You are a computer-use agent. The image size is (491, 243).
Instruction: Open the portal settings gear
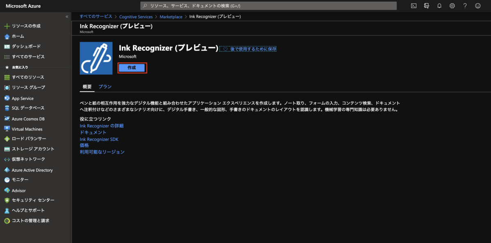[452, 6]
